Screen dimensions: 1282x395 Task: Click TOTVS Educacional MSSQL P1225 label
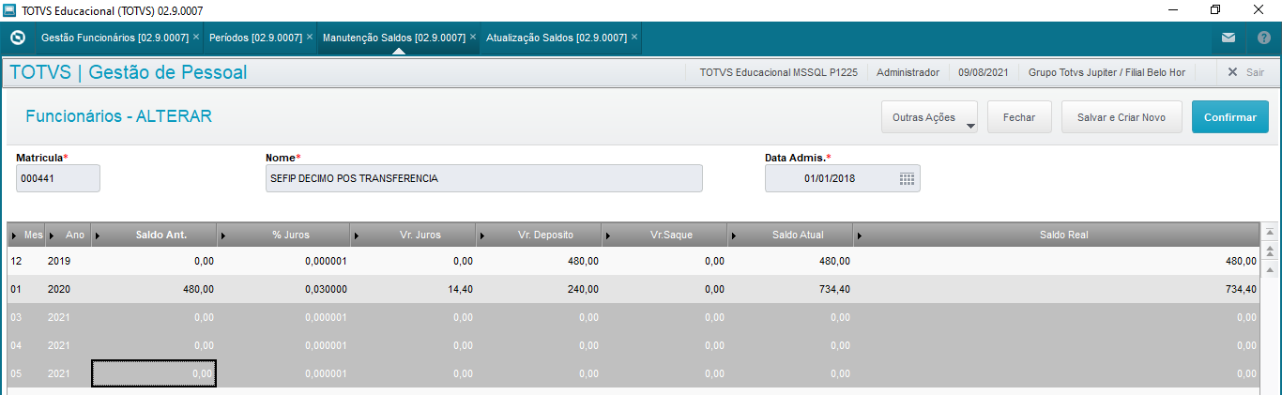[778, 72]
